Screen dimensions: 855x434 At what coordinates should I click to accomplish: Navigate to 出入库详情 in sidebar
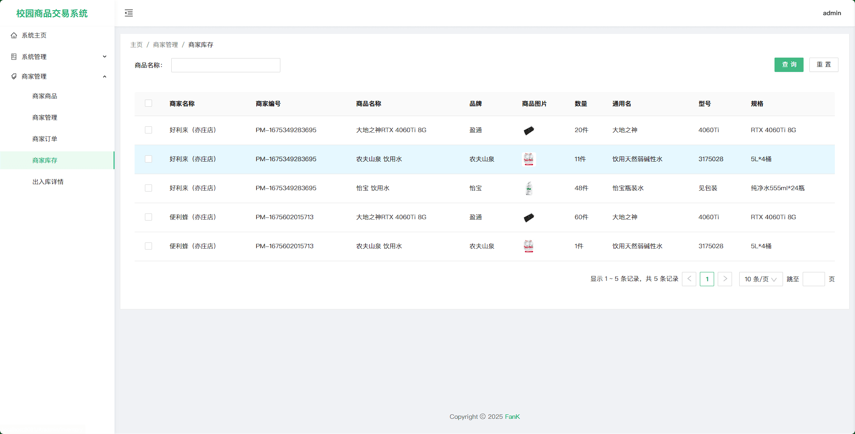pos(48,182)
